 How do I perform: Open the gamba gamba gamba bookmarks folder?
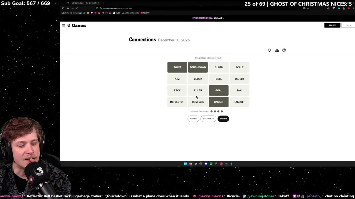pyautogui.click(x=130, y=13)
